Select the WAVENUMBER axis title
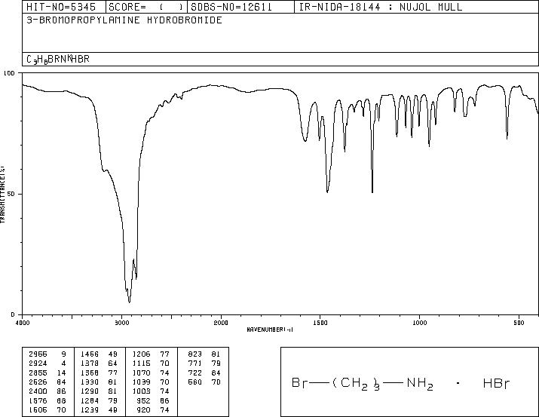The height and width of the screenshot is (417, 539). point(270,330)
